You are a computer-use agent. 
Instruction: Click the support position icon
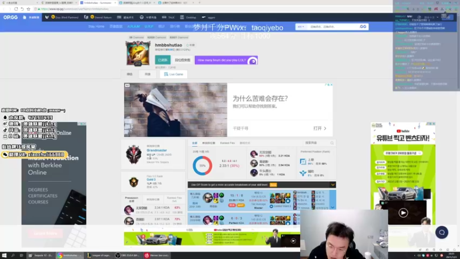(303, 173)
